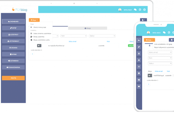The height and width of the screenshot is (113, 174).
Task: Click the user avatar in desktop header
Action: [x=120, y=10]
